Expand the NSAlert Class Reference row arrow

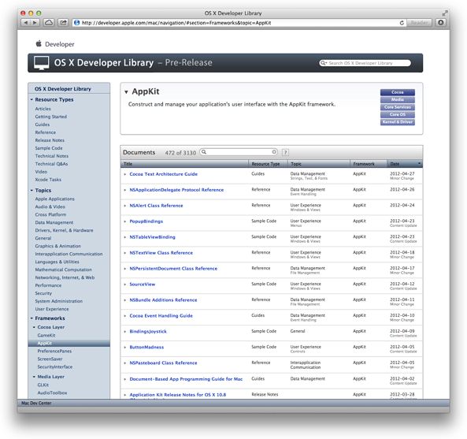(x=125, y=206)
